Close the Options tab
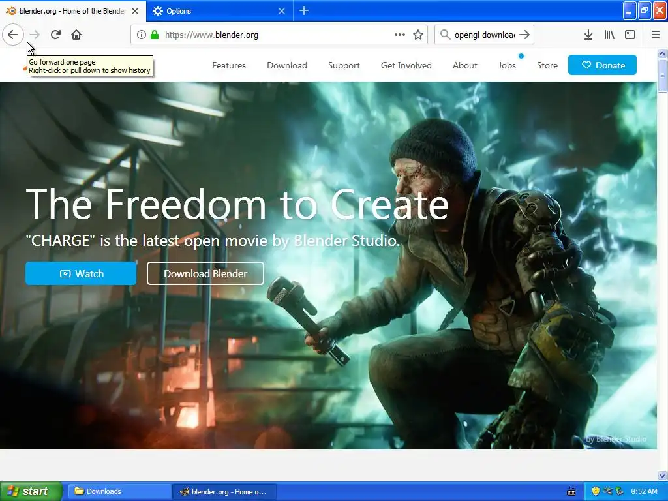The width and height of the screenshot is (668, 501). pyautogui.click(x=282, y=11)
